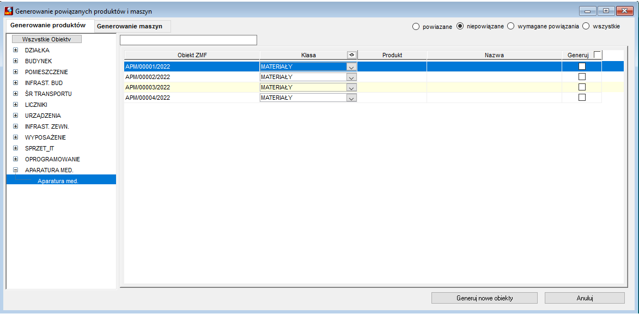Expand the SPRZET_IT tree node
This screenshot has height=314, width=639.
[15, 148]
